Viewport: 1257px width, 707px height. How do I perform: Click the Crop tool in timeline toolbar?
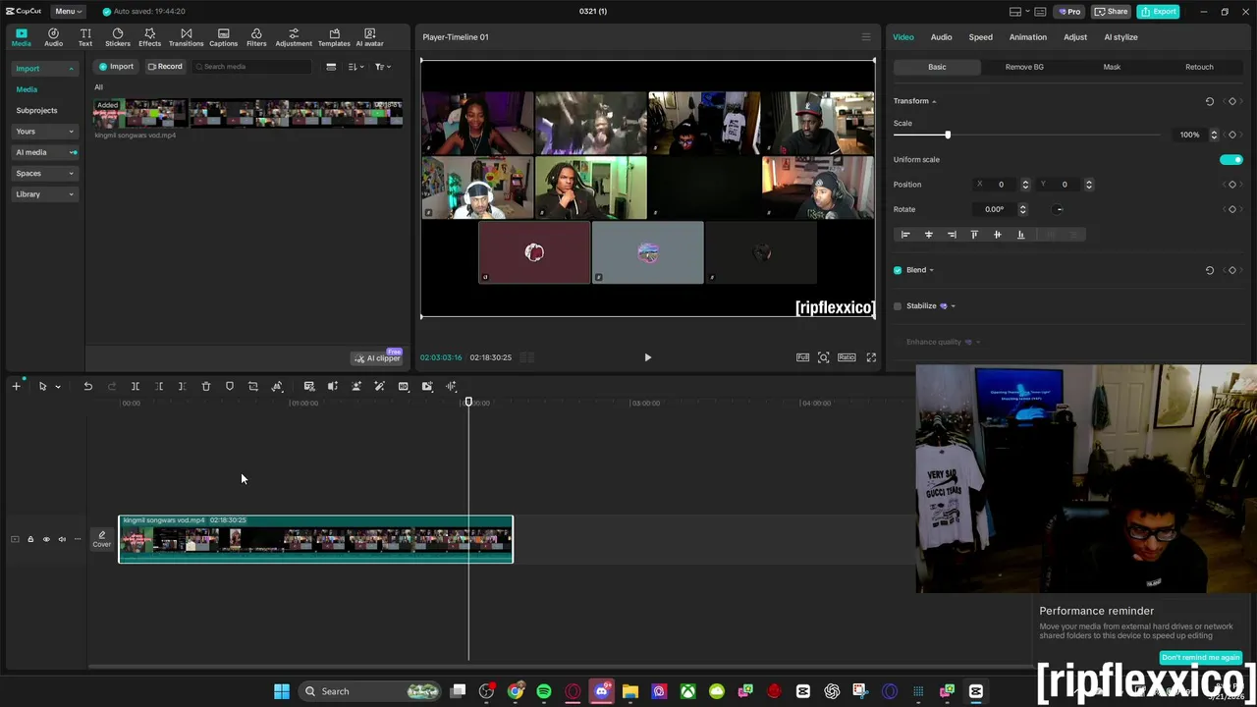[253, 387]
